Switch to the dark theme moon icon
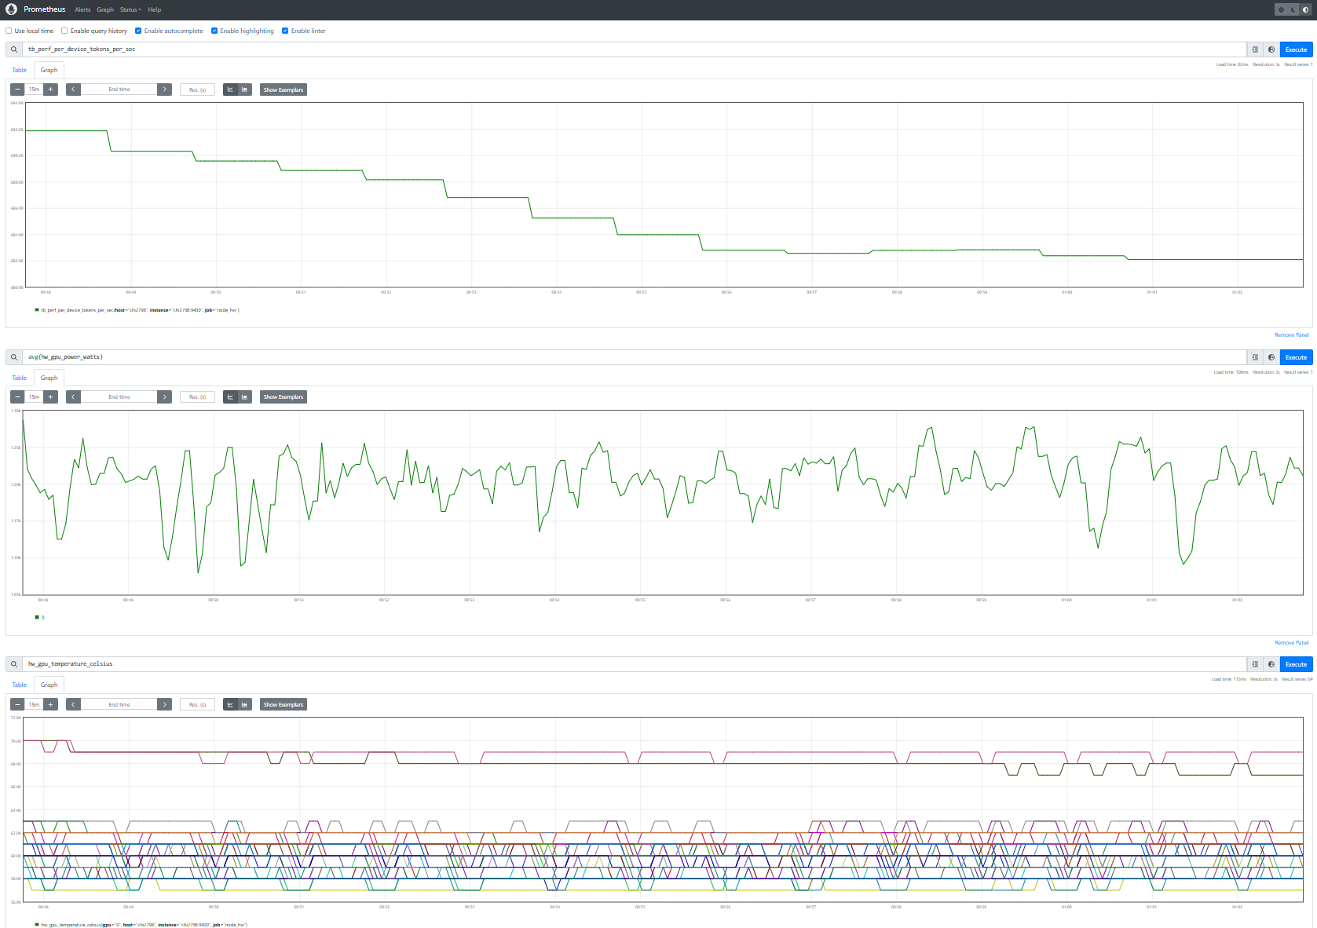This screenshot has width=1317, height=928. coord(1293,9)
